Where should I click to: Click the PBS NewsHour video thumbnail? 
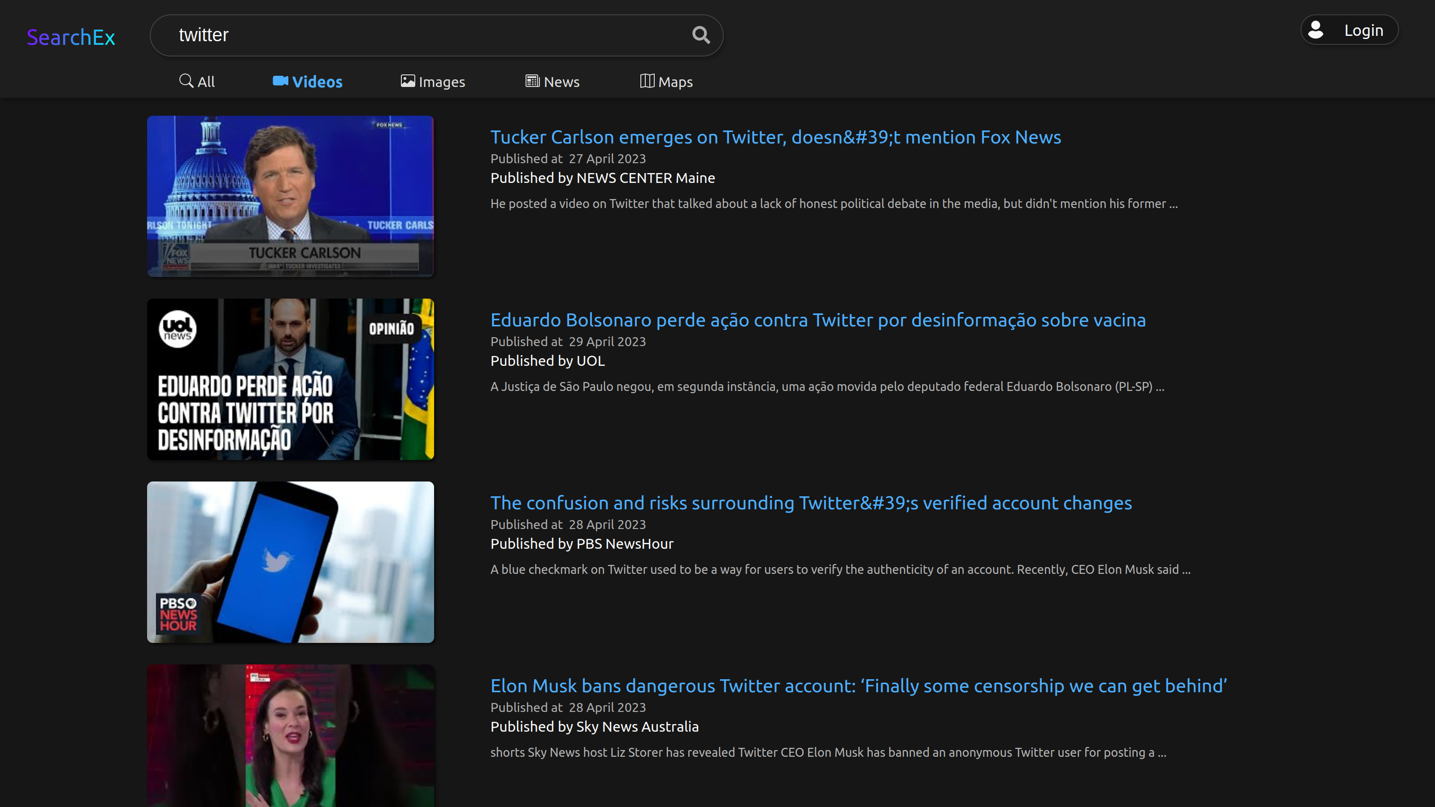[x=290, y=562]
